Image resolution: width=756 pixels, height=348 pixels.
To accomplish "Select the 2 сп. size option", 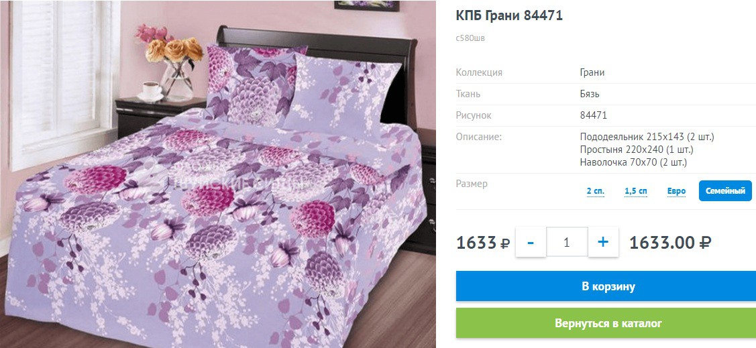I will click(596, 191).
